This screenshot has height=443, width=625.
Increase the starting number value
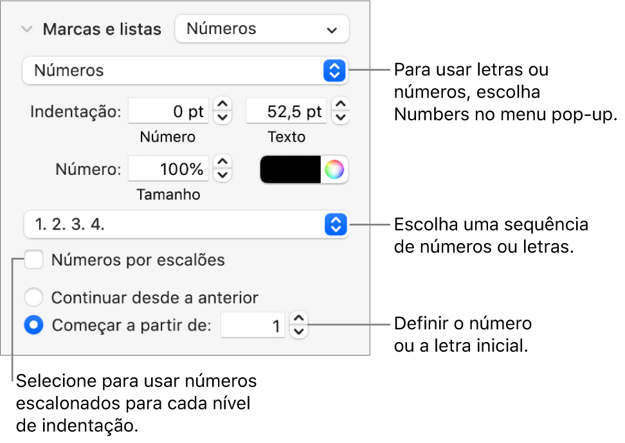[299, 320]
